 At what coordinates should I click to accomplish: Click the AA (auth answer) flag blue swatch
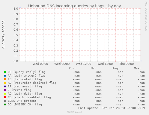click(5, 76)
